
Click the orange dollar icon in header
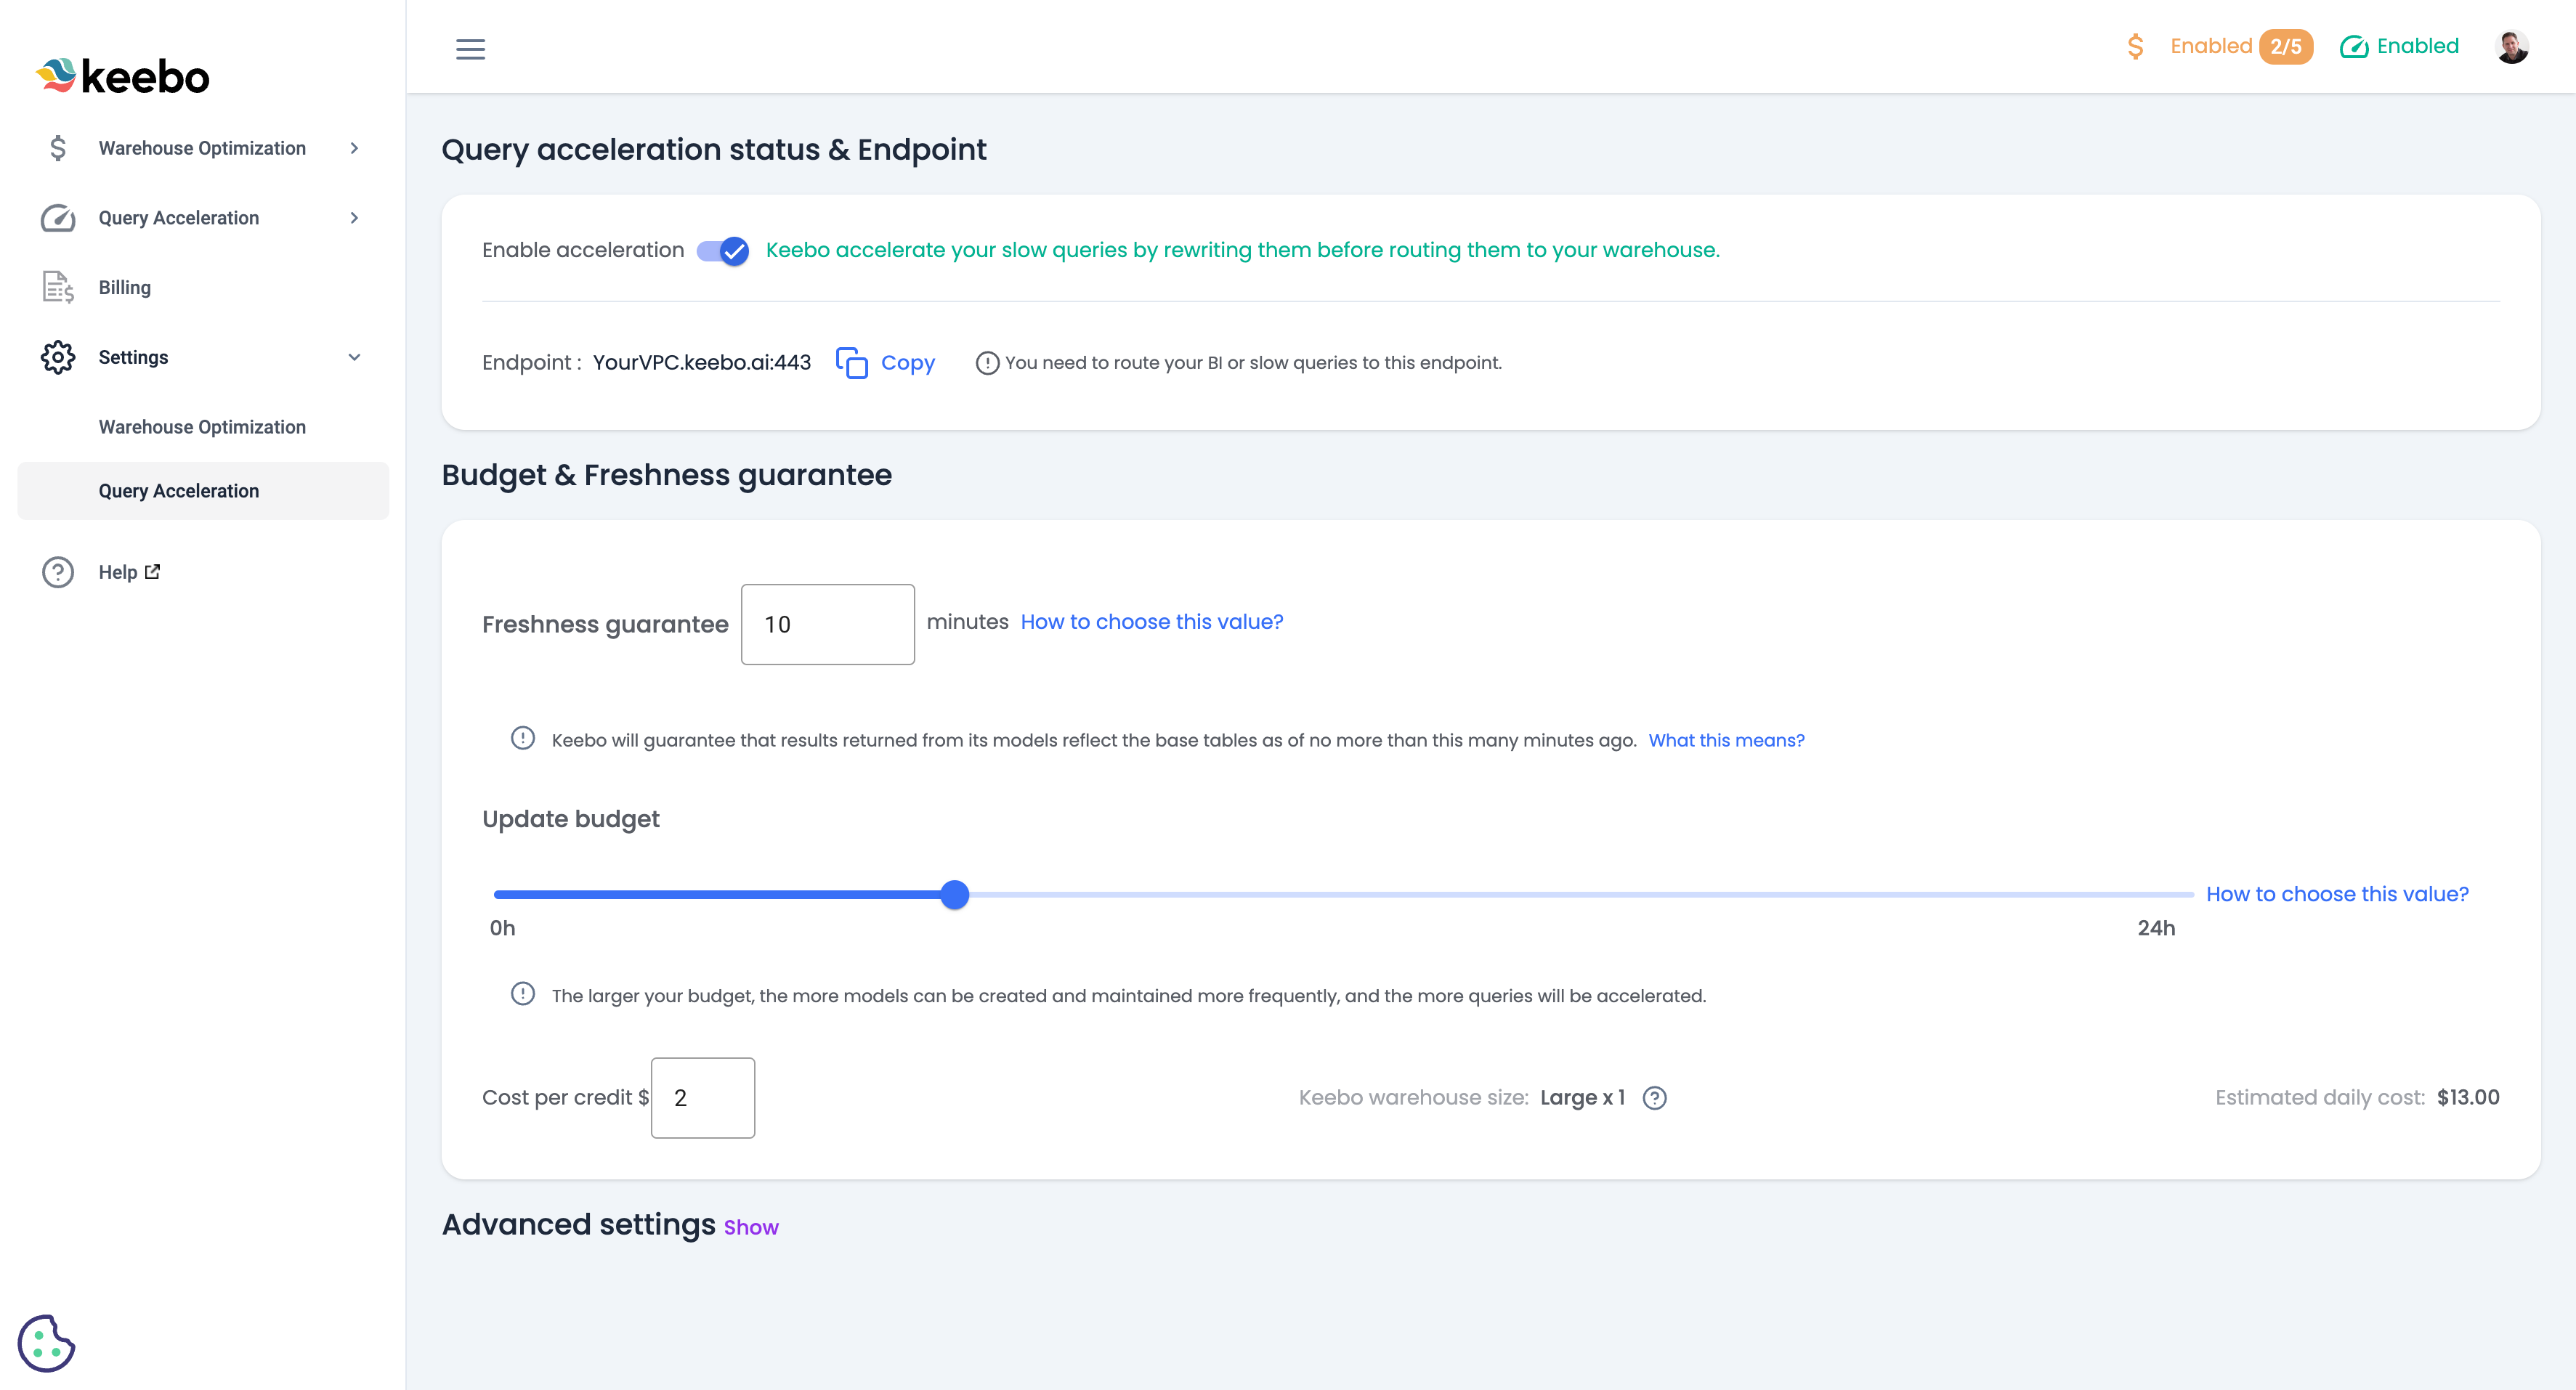pyautogui.click(x=2135, y=46)
